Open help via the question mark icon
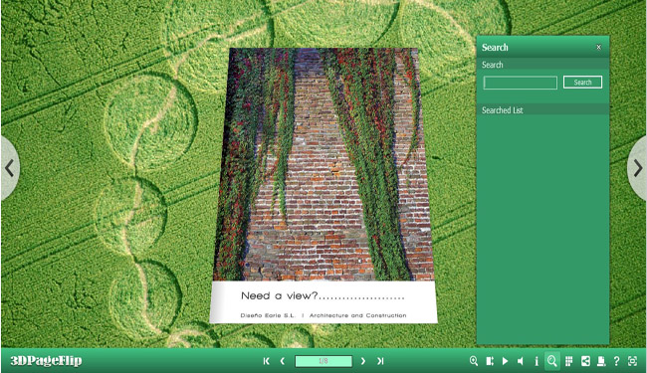 [x=616, y=361]
